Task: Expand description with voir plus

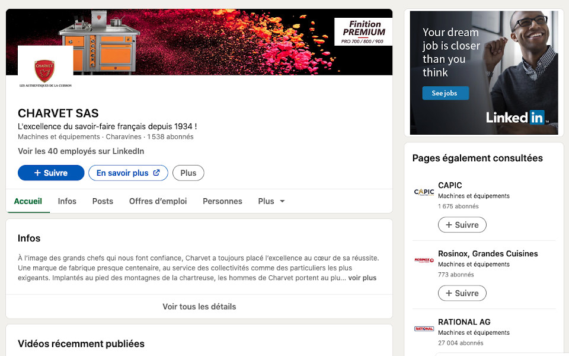Action: [x=362, y=278]
